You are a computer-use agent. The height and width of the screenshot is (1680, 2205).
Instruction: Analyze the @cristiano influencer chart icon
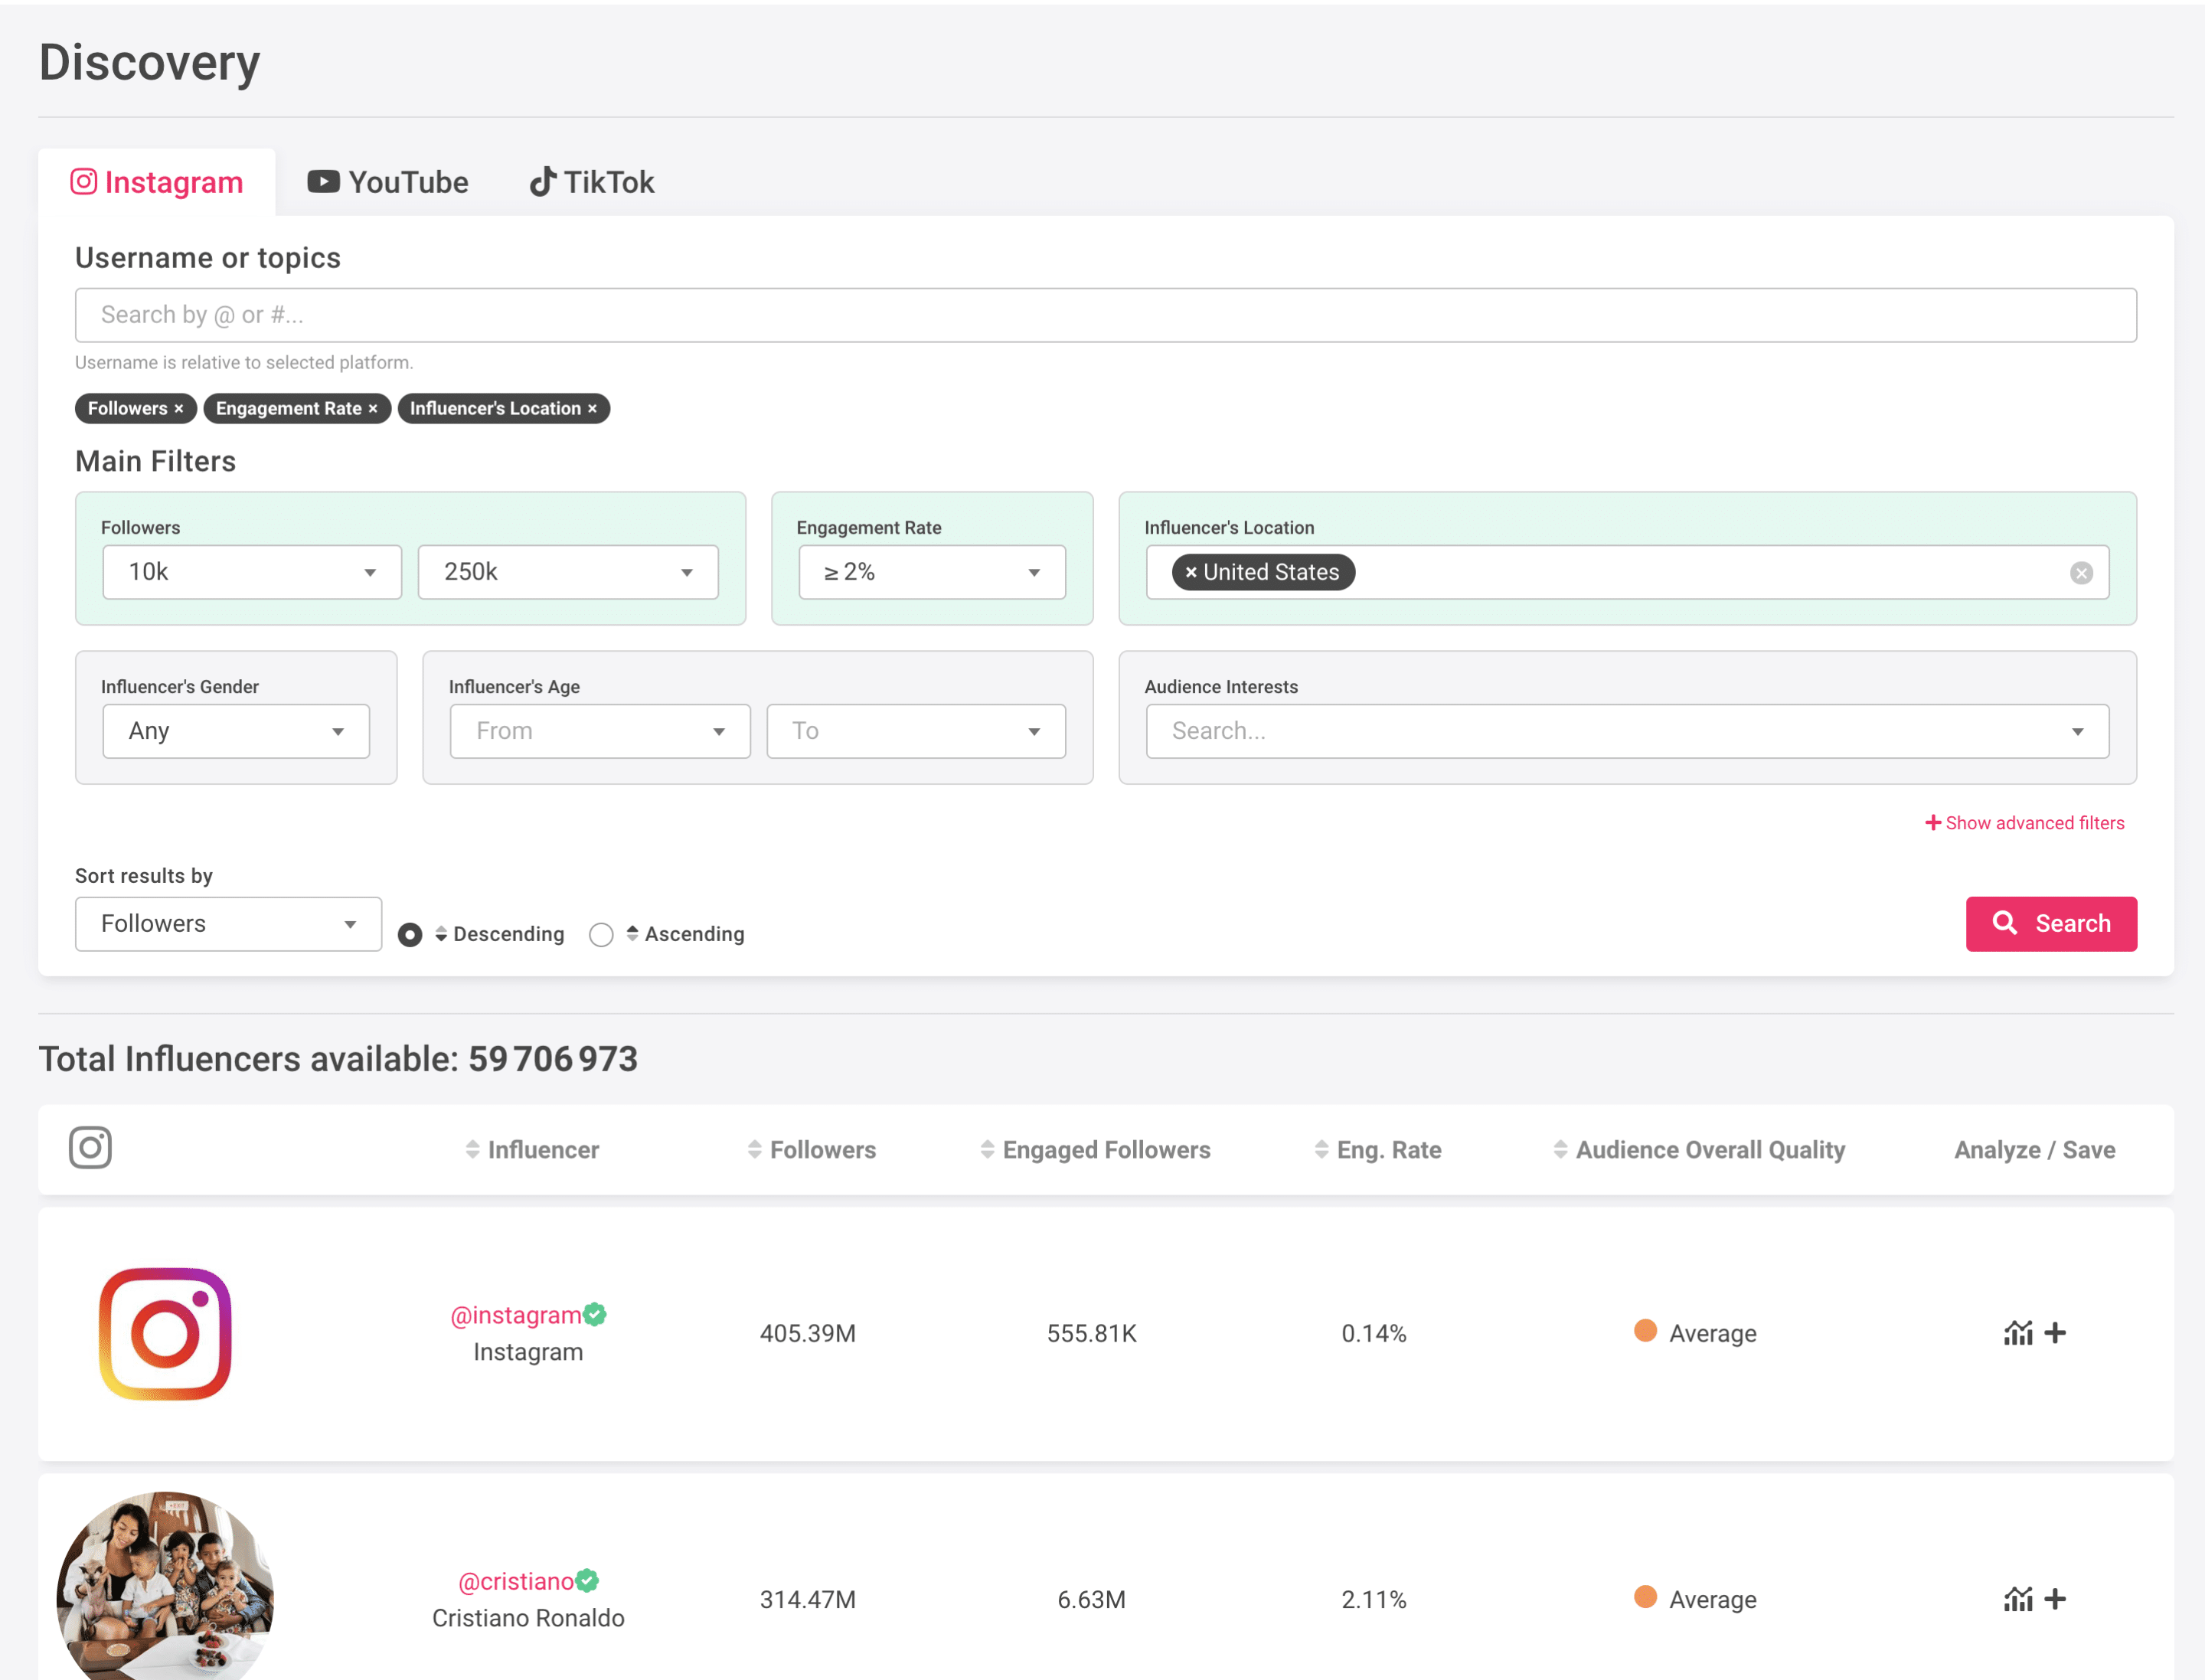(x=2018, y=1599)
